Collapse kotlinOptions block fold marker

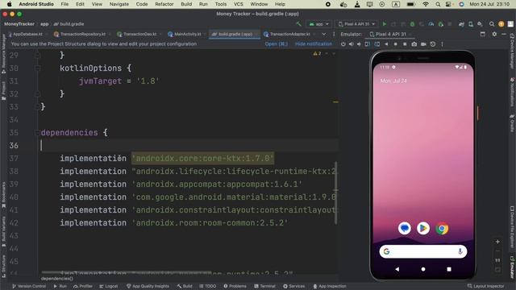(x=37, y=68)
